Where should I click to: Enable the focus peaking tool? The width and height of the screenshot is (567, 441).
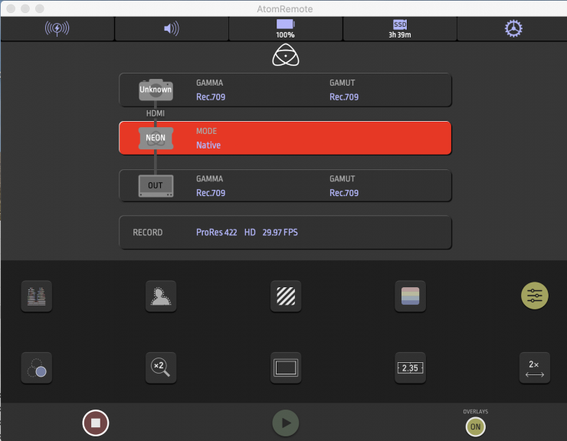[161, 296]
